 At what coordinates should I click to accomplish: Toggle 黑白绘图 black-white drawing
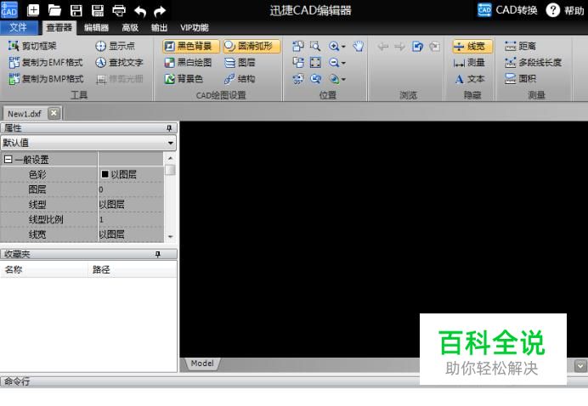click(x=189, y=62)
